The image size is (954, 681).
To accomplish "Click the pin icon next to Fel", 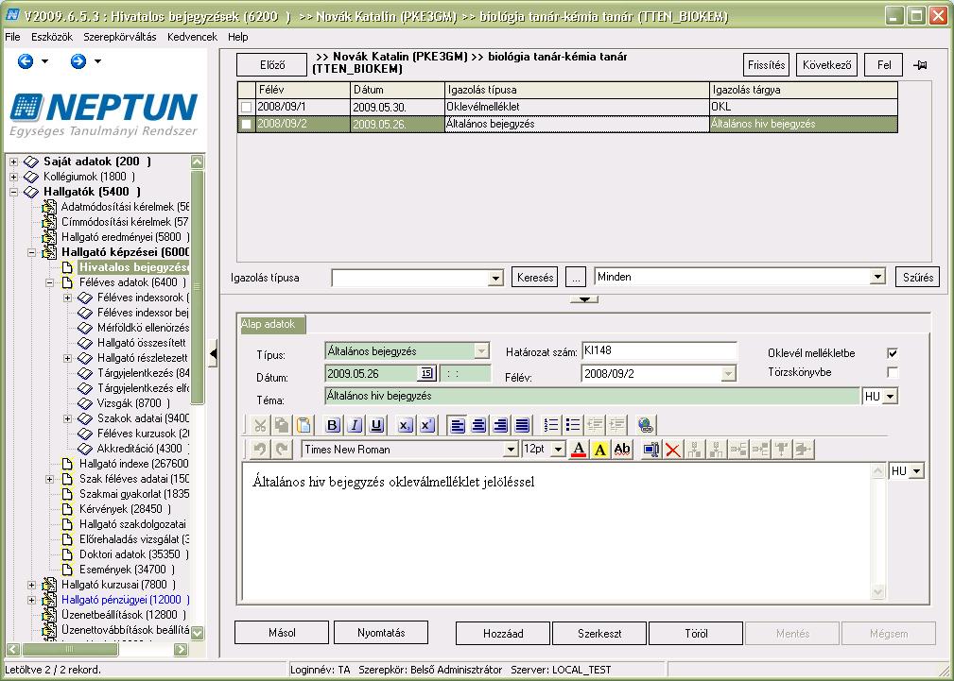I will tap(920, 65).
